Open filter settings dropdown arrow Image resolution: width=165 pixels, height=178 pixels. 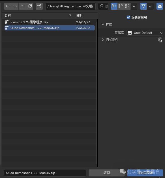[x=150, y=6]
